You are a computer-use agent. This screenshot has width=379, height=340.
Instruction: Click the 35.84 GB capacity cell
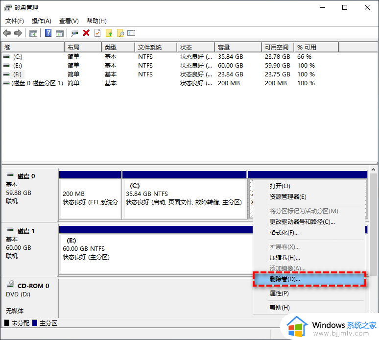coord(231,57)
